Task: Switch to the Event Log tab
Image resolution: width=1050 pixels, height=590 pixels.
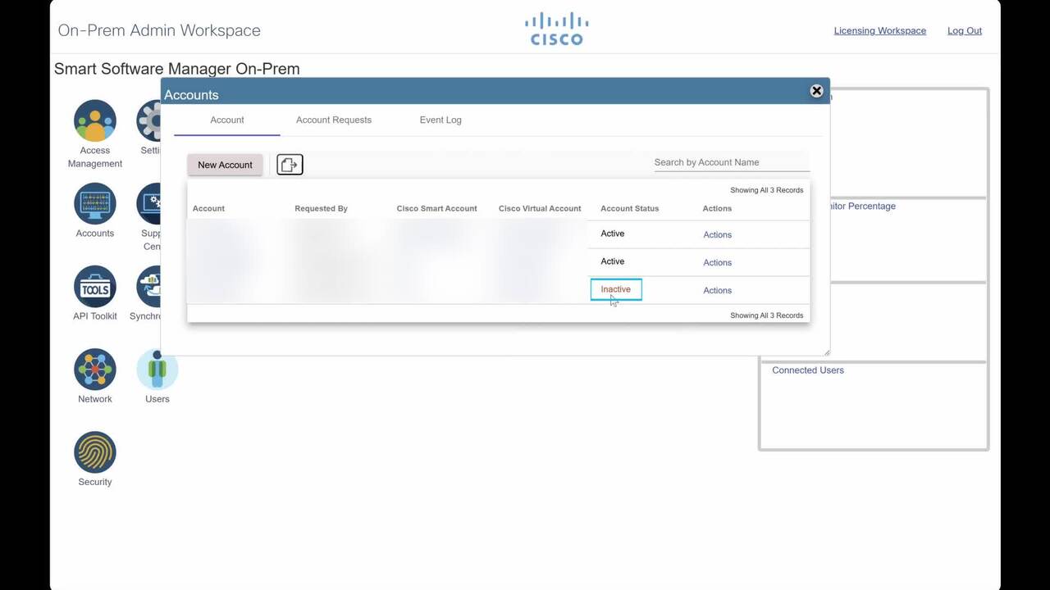Action: click(x=441, y=120)
